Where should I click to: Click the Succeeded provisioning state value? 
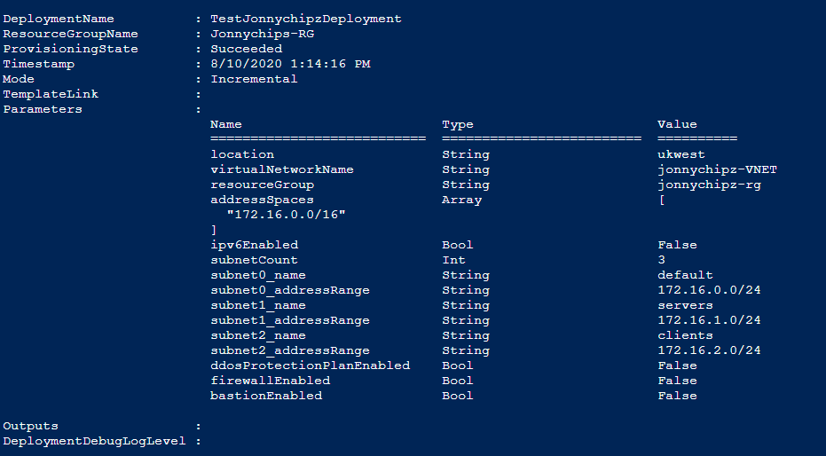click(246, 49)
